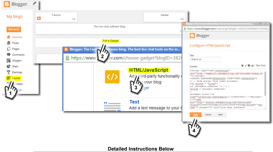Click the blockquote icon in Content toolbar

pyautogui.click(x=252, y=66)
